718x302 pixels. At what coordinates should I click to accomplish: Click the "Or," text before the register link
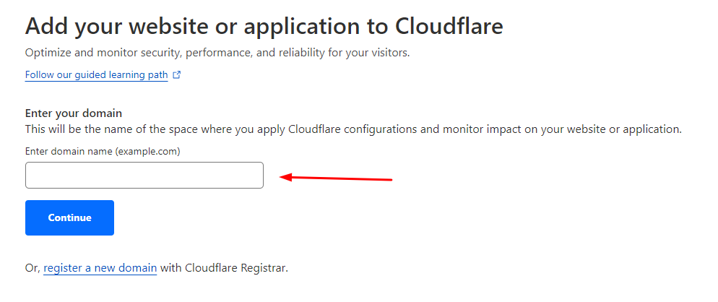click(x=33, y=268)
